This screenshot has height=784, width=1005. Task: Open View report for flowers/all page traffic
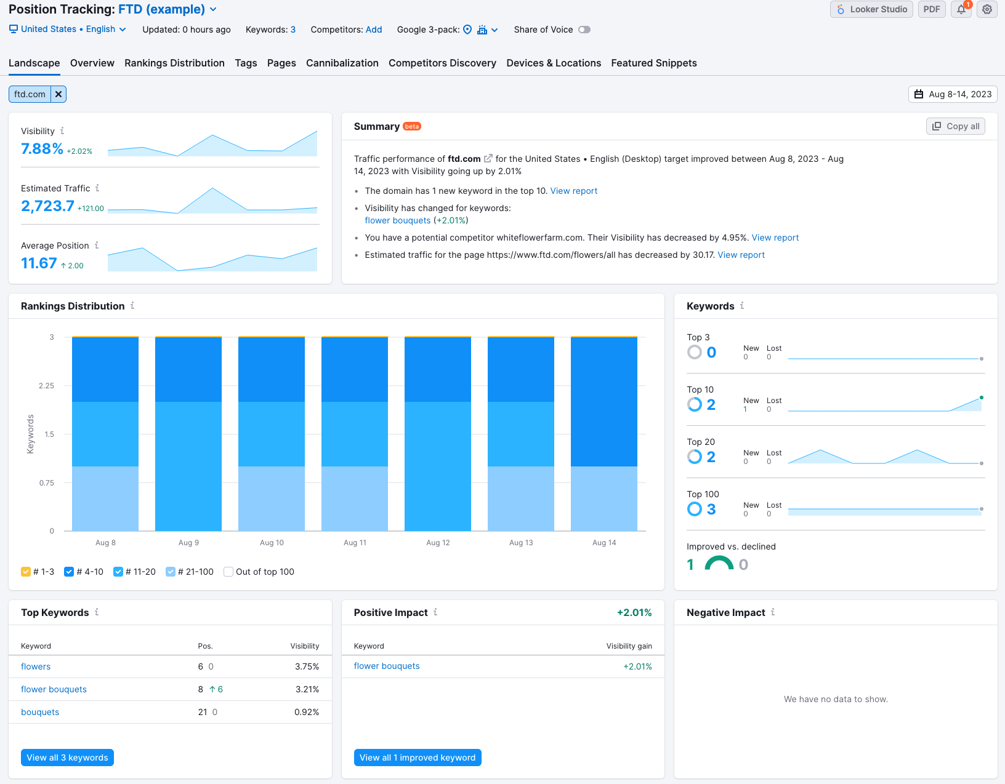741,255
